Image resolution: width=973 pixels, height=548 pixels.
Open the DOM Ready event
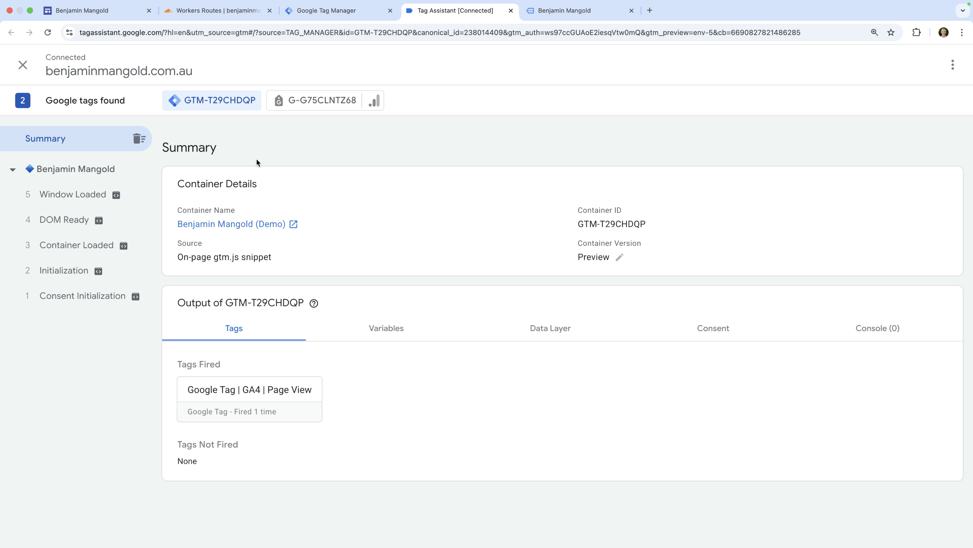click(64, 220)
